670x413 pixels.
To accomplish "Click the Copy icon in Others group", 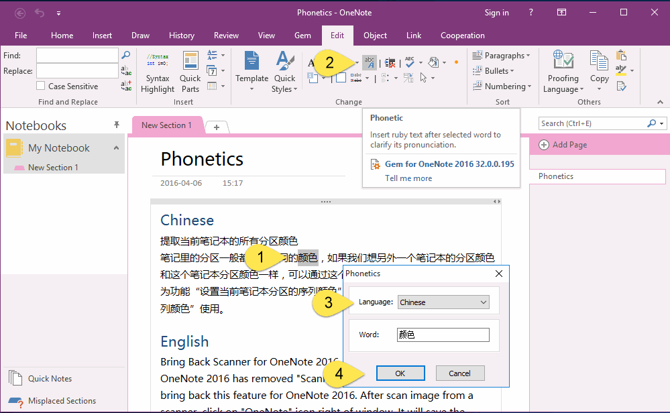I will (x=599, y=67).
